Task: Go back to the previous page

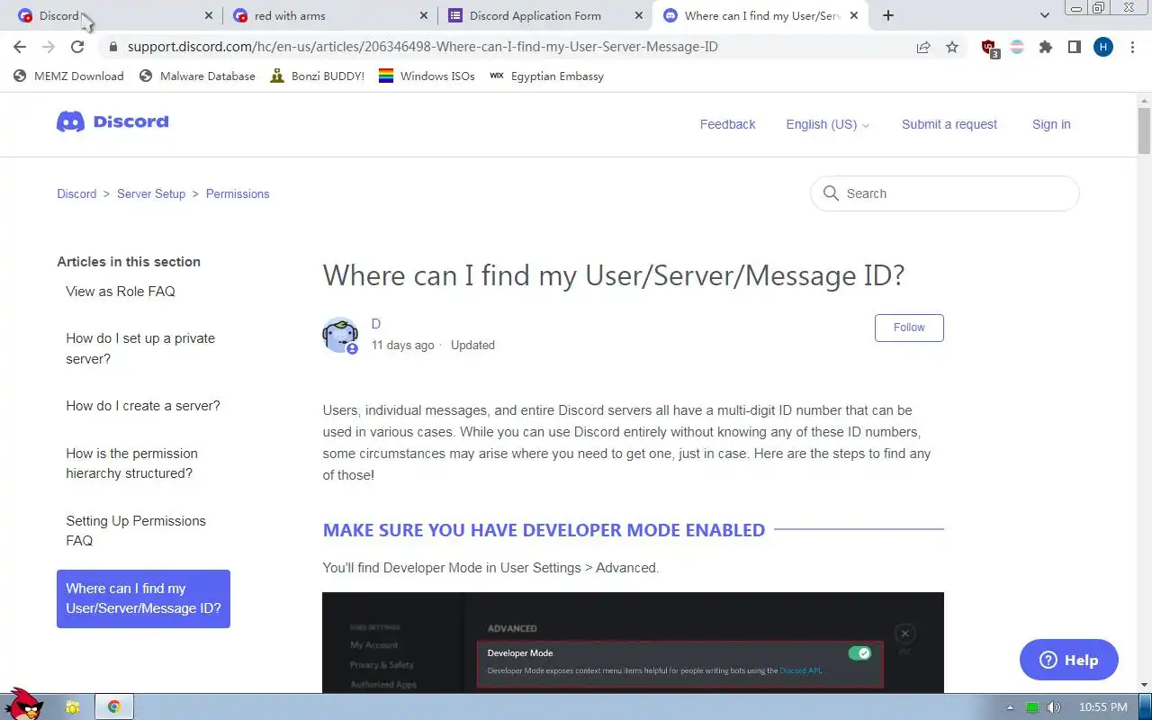Action: (20, 47)
